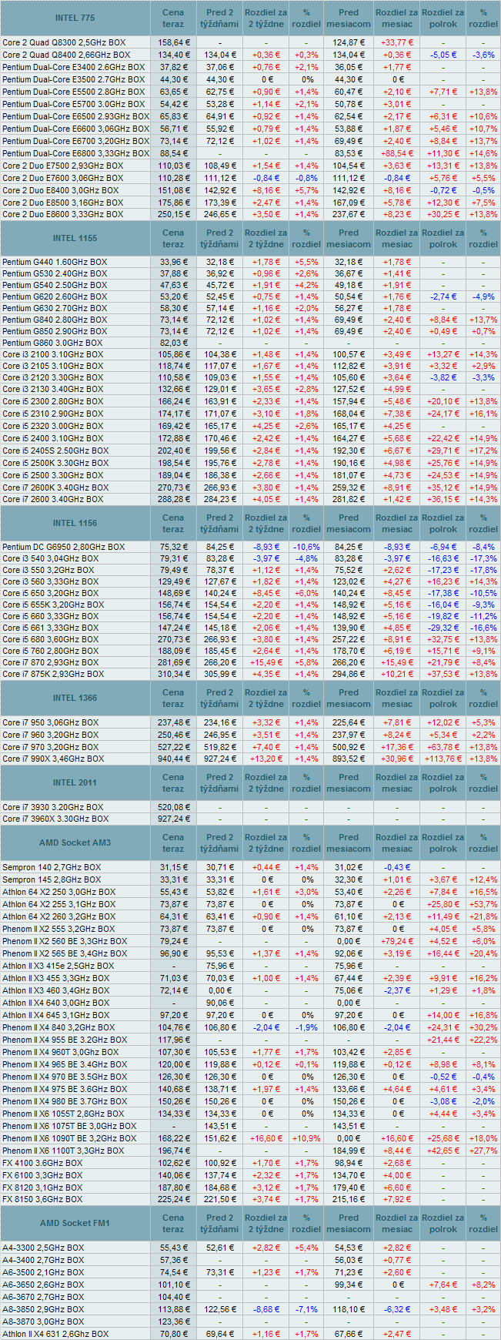Screen dimensions: 501x1340
Task: Click the AMD Socket FM1 section header
Action: pyautogui.click(x=75, y=1223)
